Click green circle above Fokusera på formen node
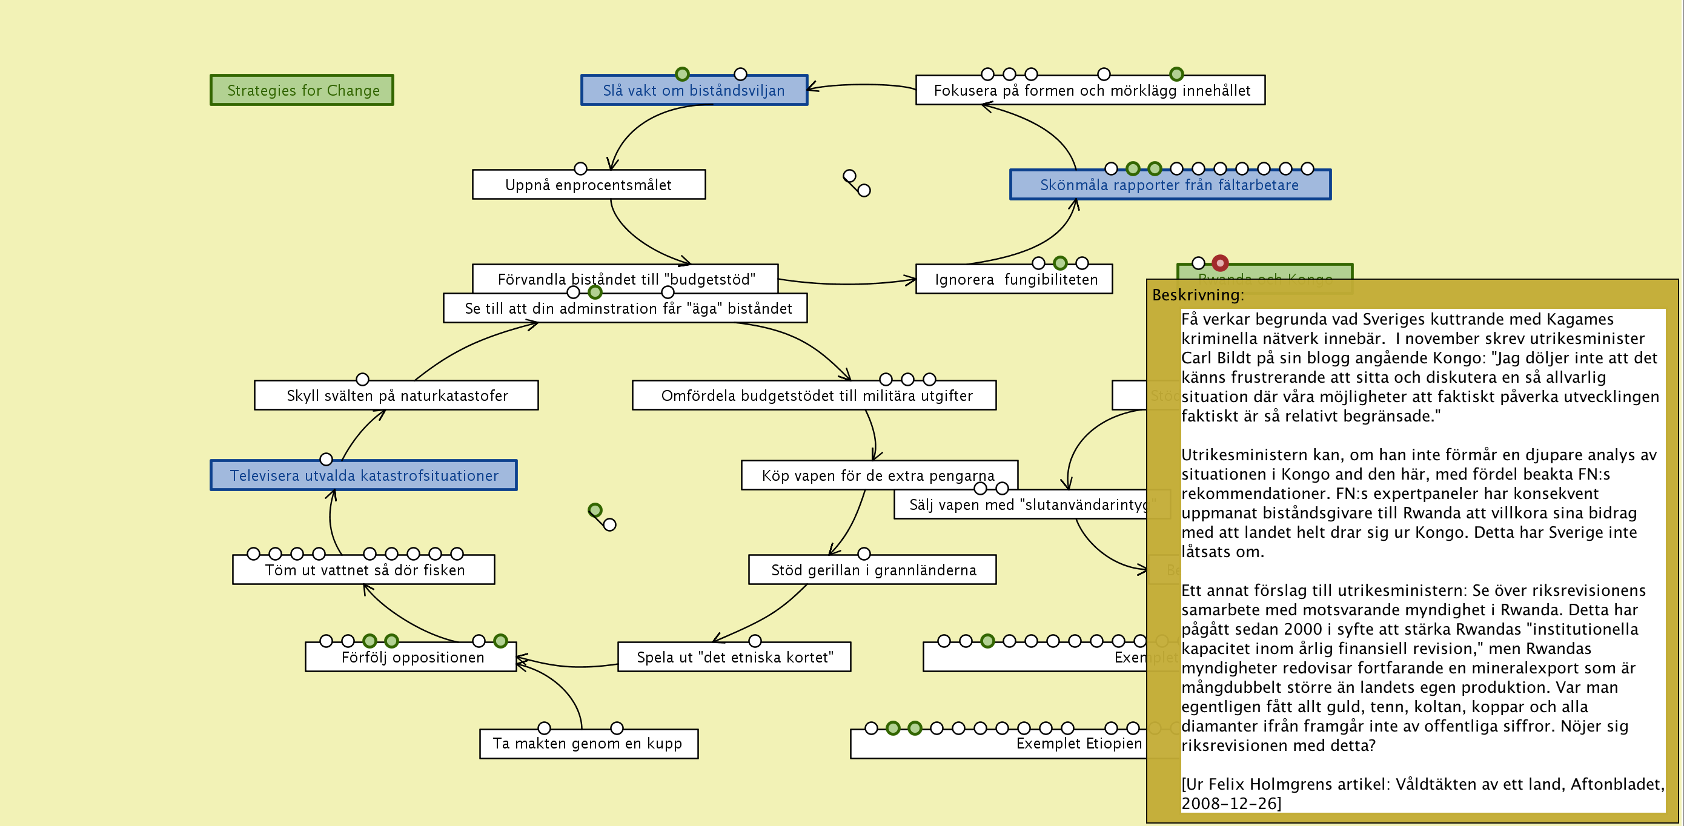The height and width of the screenshot is (826, 1684). (x=1176, y=74)
